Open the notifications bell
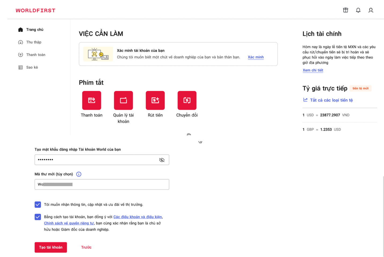The height and width of the screenshot is (257, 384). pos(358,10)
